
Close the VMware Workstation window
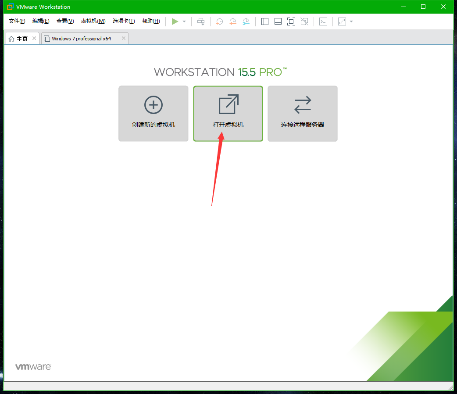coord(443,7)
